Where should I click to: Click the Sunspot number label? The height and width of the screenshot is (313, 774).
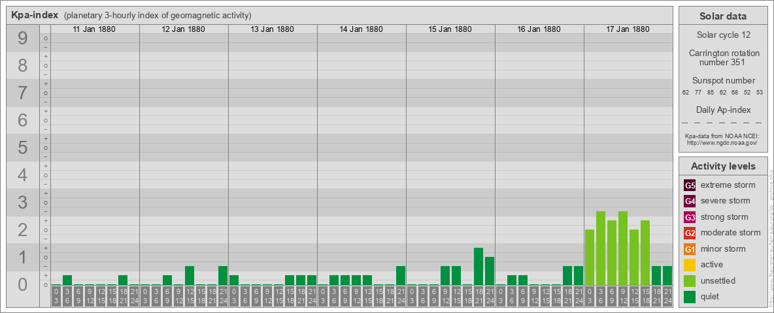[724, 81]
